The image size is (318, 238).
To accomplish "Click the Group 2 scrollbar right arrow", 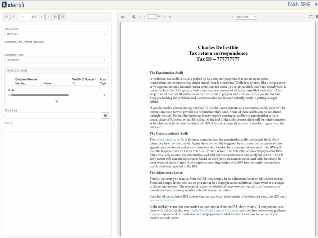I will (x=104, y=95).
